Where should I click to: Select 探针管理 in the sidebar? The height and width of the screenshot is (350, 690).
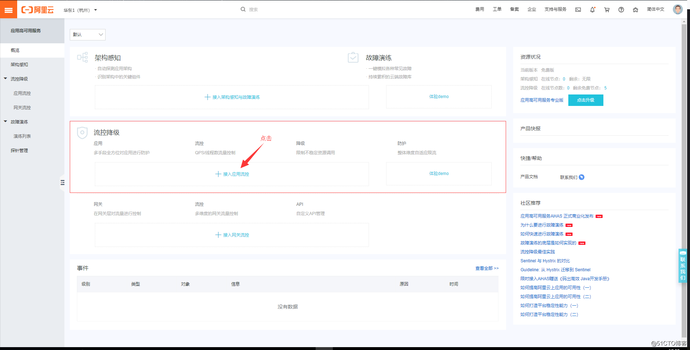tap(32, 151)
